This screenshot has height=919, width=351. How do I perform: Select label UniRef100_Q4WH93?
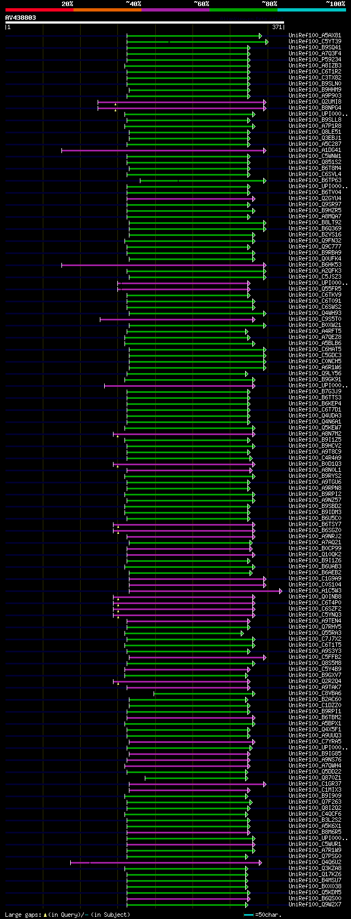tap(315, 313)
